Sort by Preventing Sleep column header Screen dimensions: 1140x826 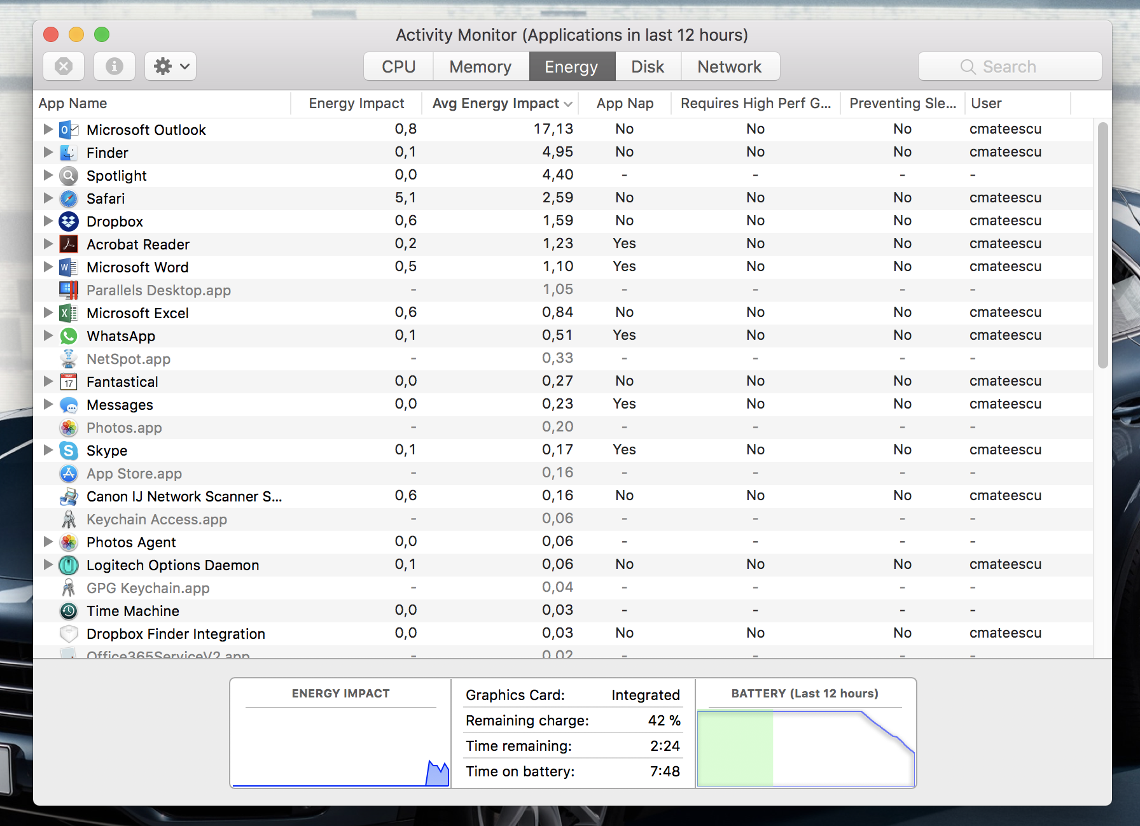click(903, 103)
